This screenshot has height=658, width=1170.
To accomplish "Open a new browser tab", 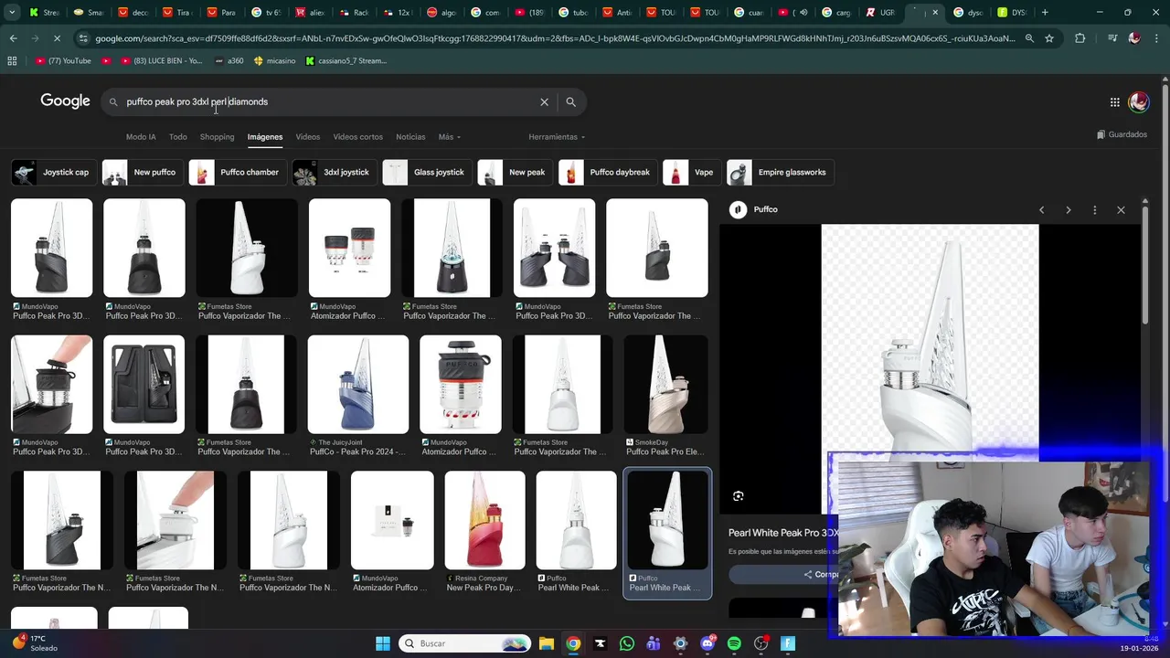I will tap(1045, 12).
